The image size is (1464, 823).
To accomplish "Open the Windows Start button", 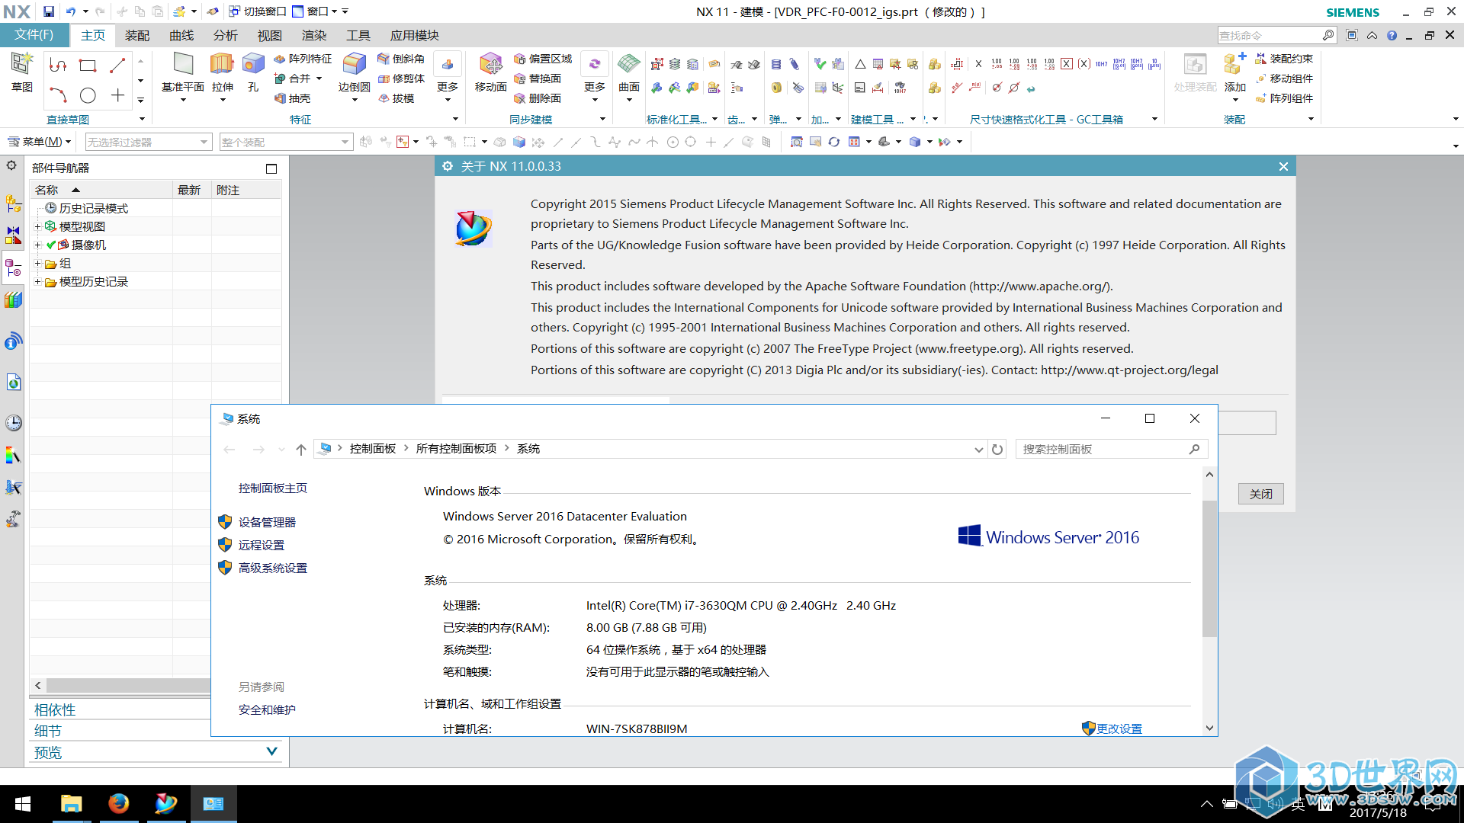I will [x=23, y=804].
